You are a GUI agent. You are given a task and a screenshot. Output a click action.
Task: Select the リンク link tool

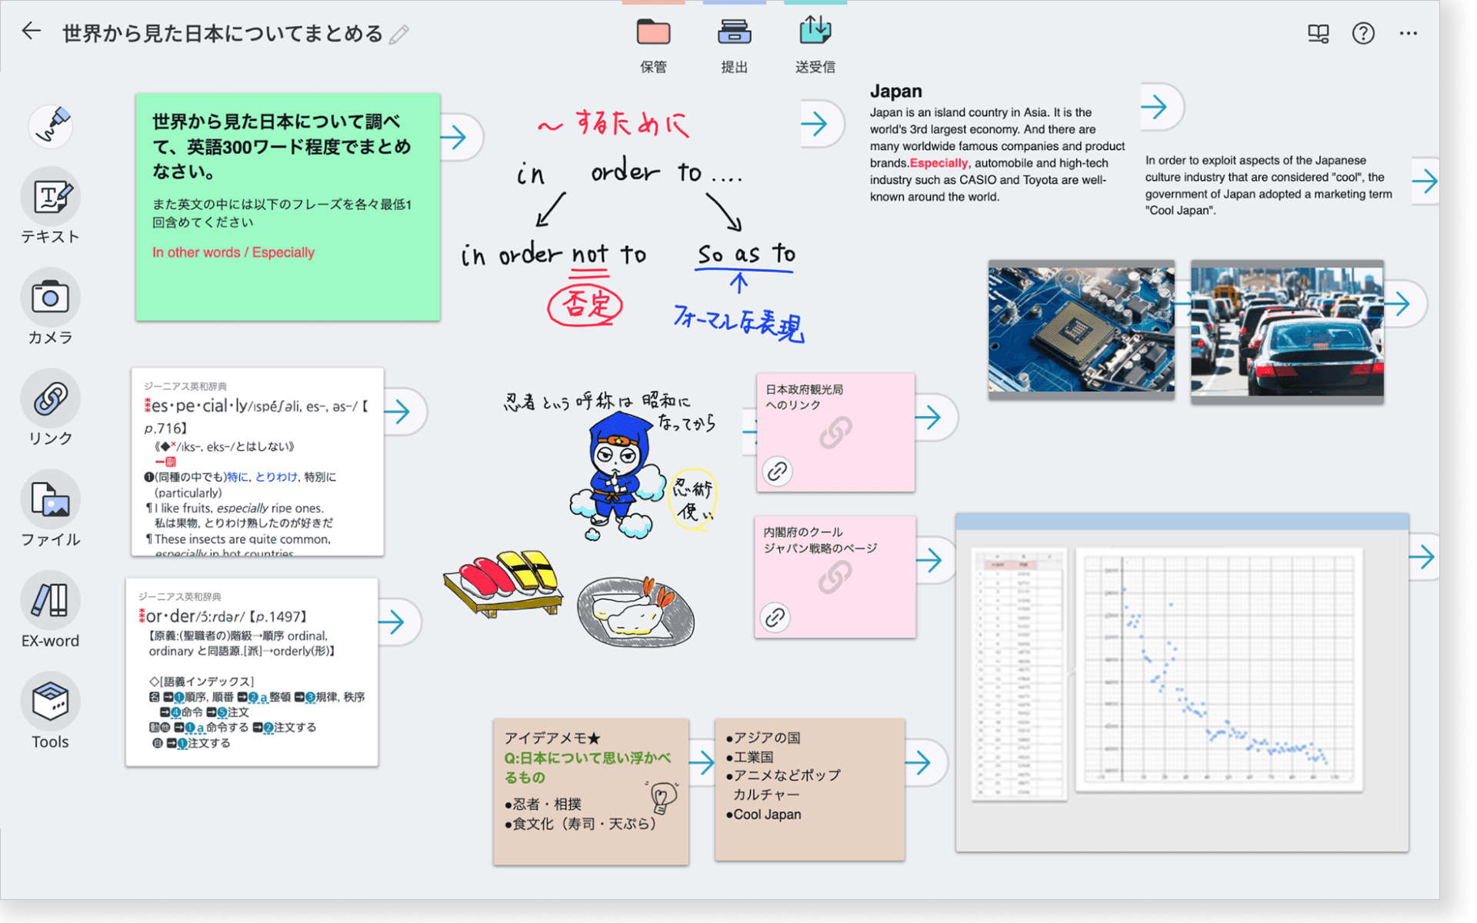tap(51, 398)
